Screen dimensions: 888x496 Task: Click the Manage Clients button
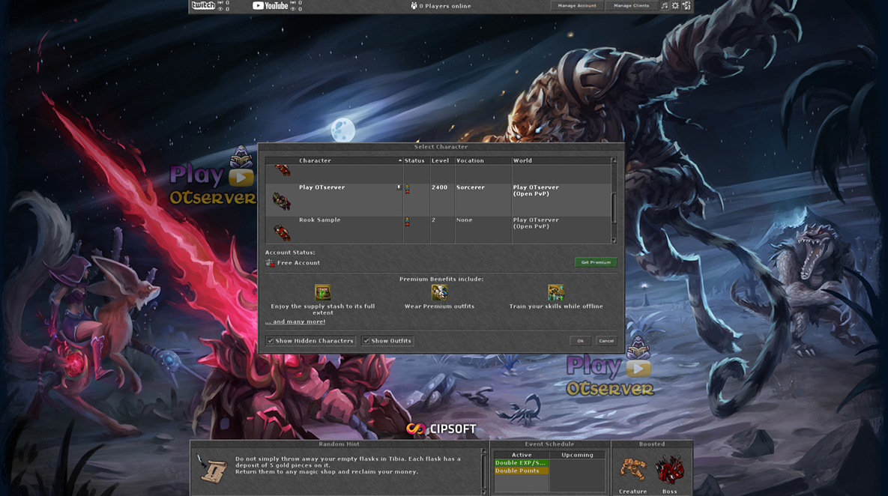click(632, 6)
